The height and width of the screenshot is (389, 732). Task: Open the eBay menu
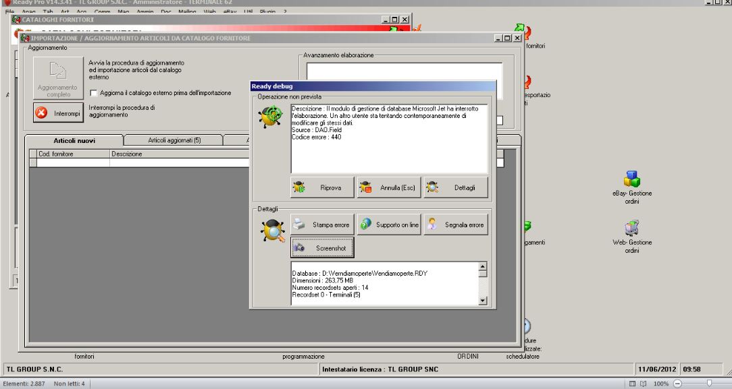(230, 11)
